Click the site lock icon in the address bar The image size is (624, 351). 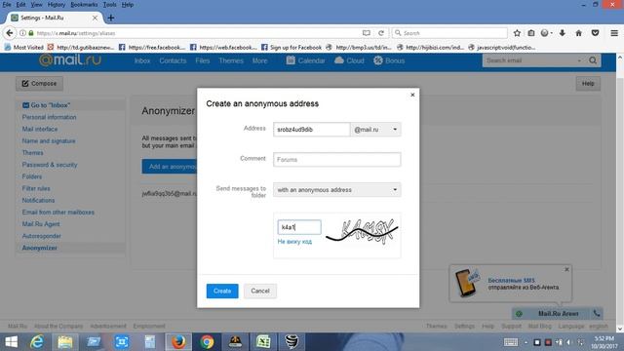(31, 33)
